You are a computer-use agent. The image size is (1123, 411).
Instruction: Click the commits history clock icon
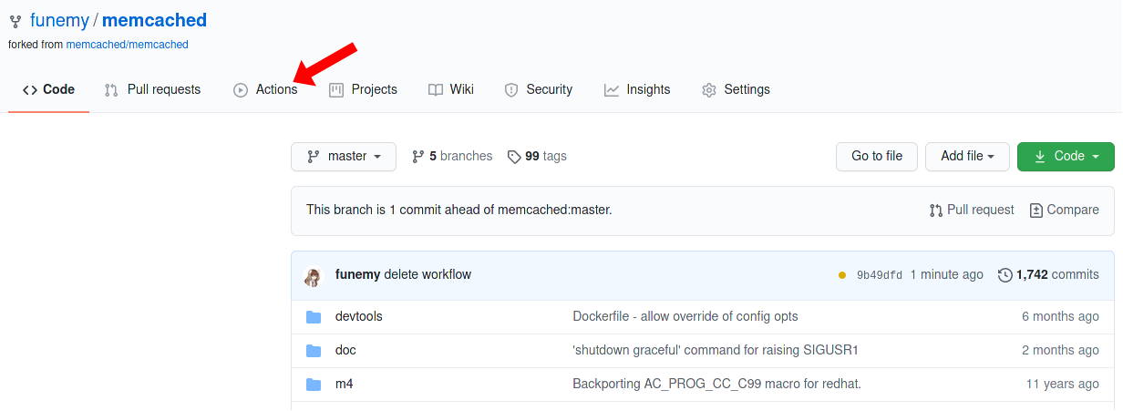(1005, 275)
